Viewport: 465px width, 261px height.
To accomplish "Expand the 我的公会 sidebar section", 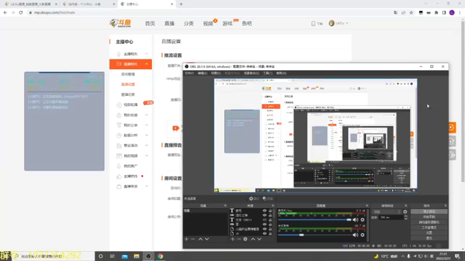I will pos(146,125).
